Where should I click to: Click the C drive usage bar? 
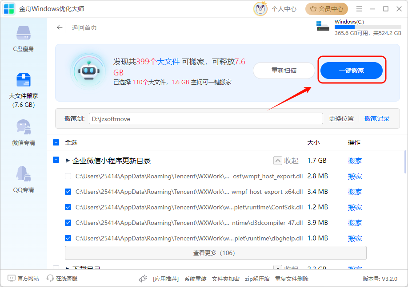(x=368, y=27)
